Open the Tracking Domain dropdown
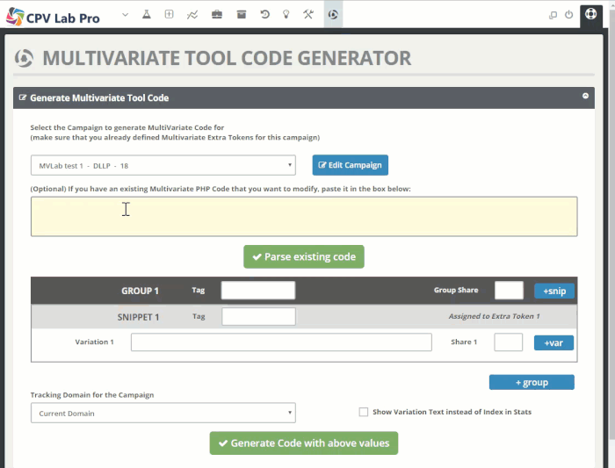615x468 pixels. click(x=163, y=413)
